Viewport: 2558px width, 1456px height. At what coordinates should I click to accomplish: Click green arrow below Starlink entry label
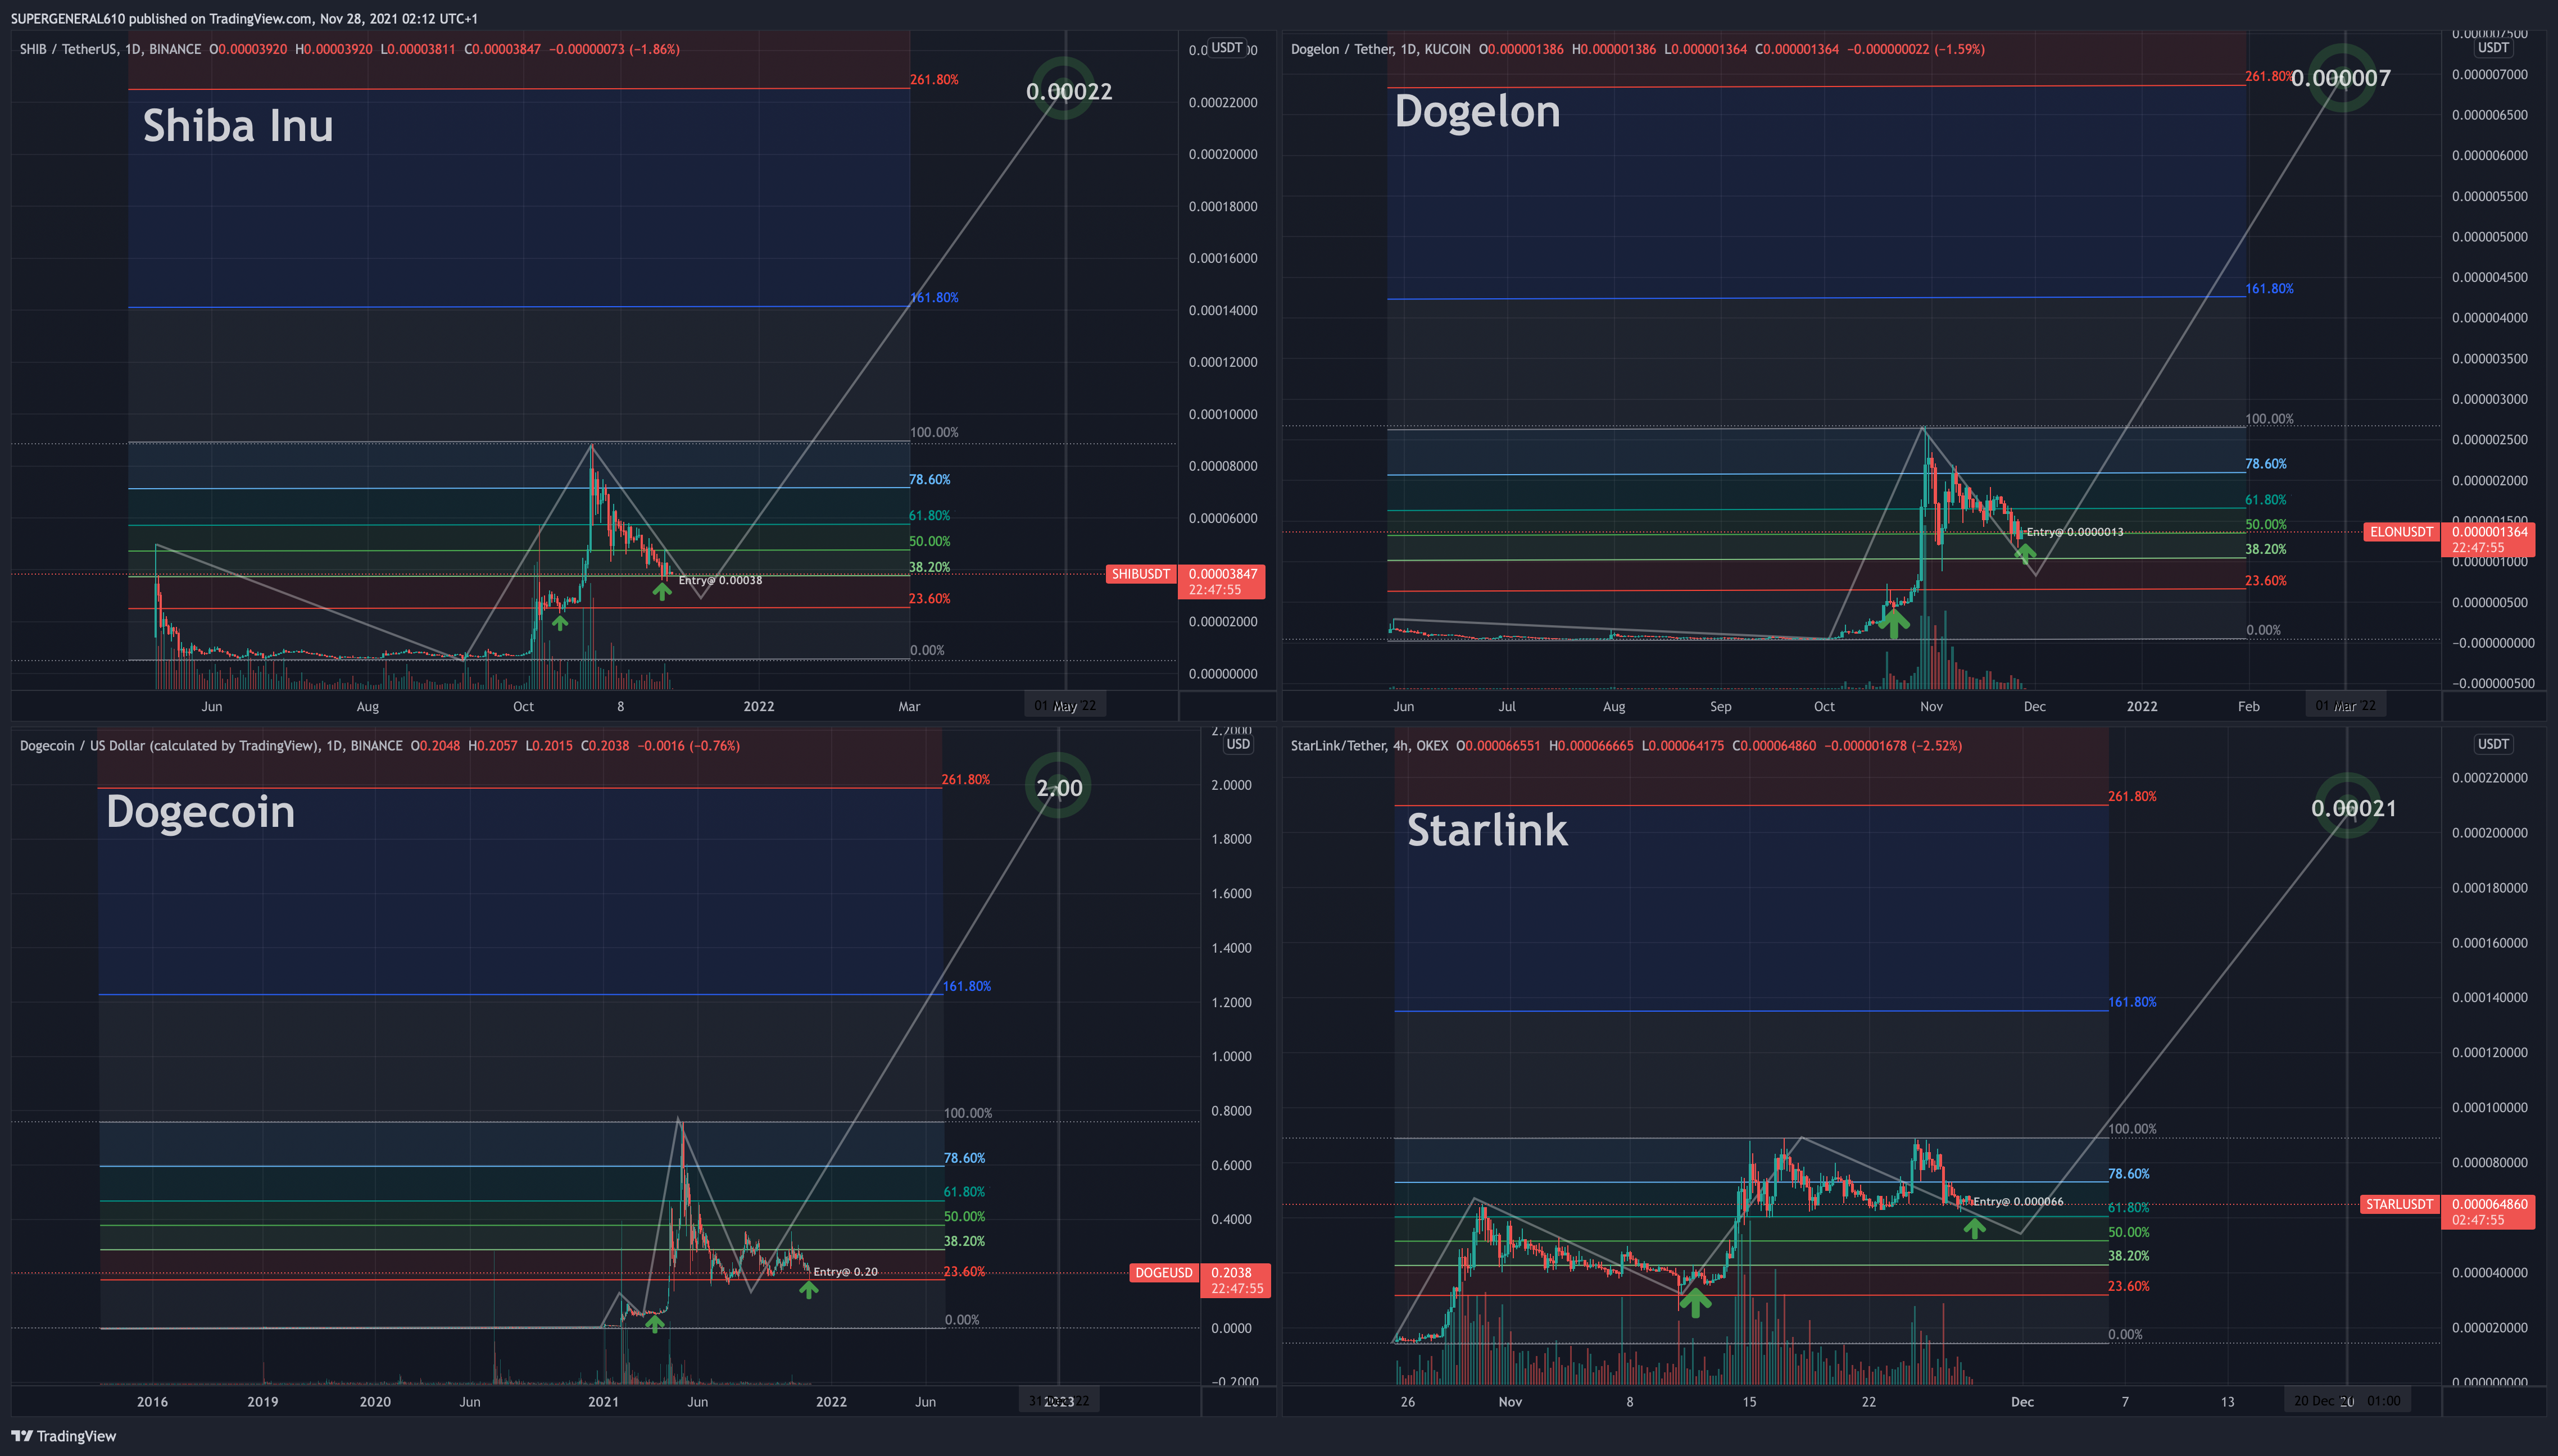[x=1974, y=1229]
